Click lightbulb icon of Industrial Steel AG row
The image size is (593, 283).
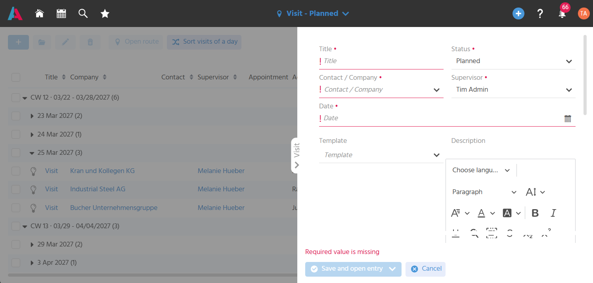coord(34,189)
